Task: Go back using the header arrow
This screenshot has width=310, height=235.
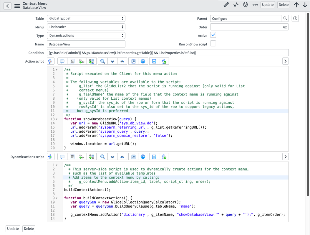Action: 7,6
